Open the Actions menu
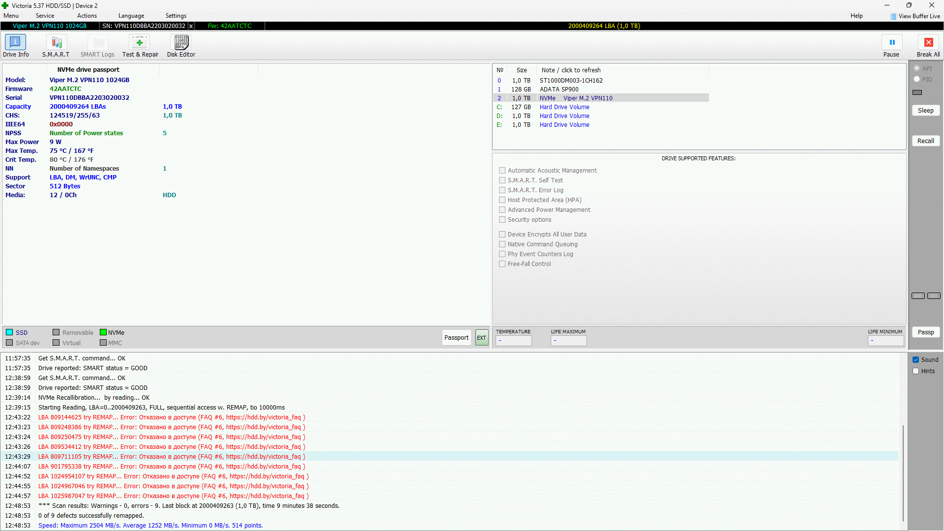 (x=87, y=16)
